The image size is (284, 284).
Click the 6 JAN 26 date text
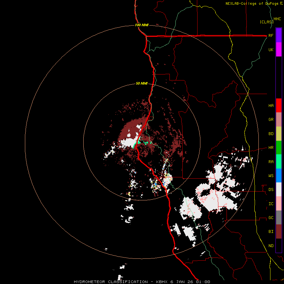point(182,282)
